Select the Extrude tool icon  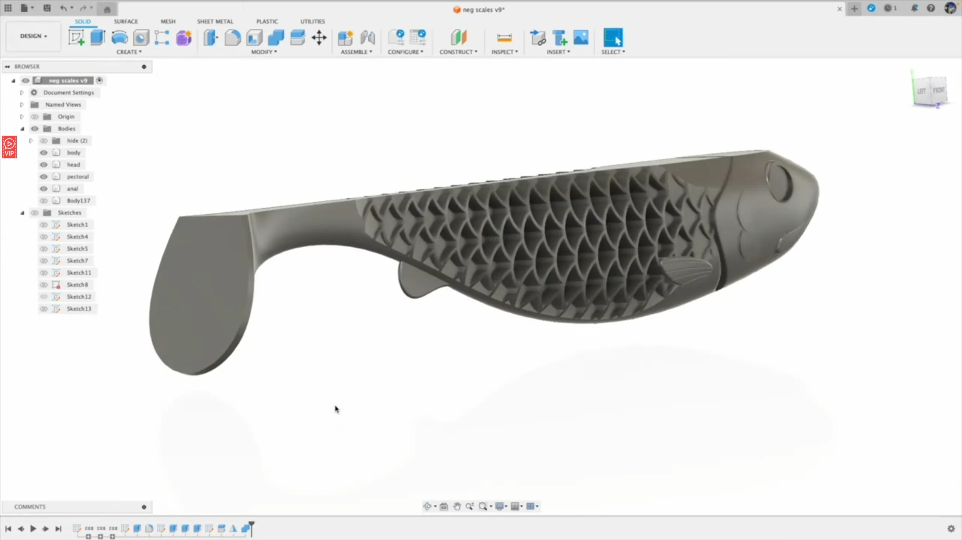98,38
